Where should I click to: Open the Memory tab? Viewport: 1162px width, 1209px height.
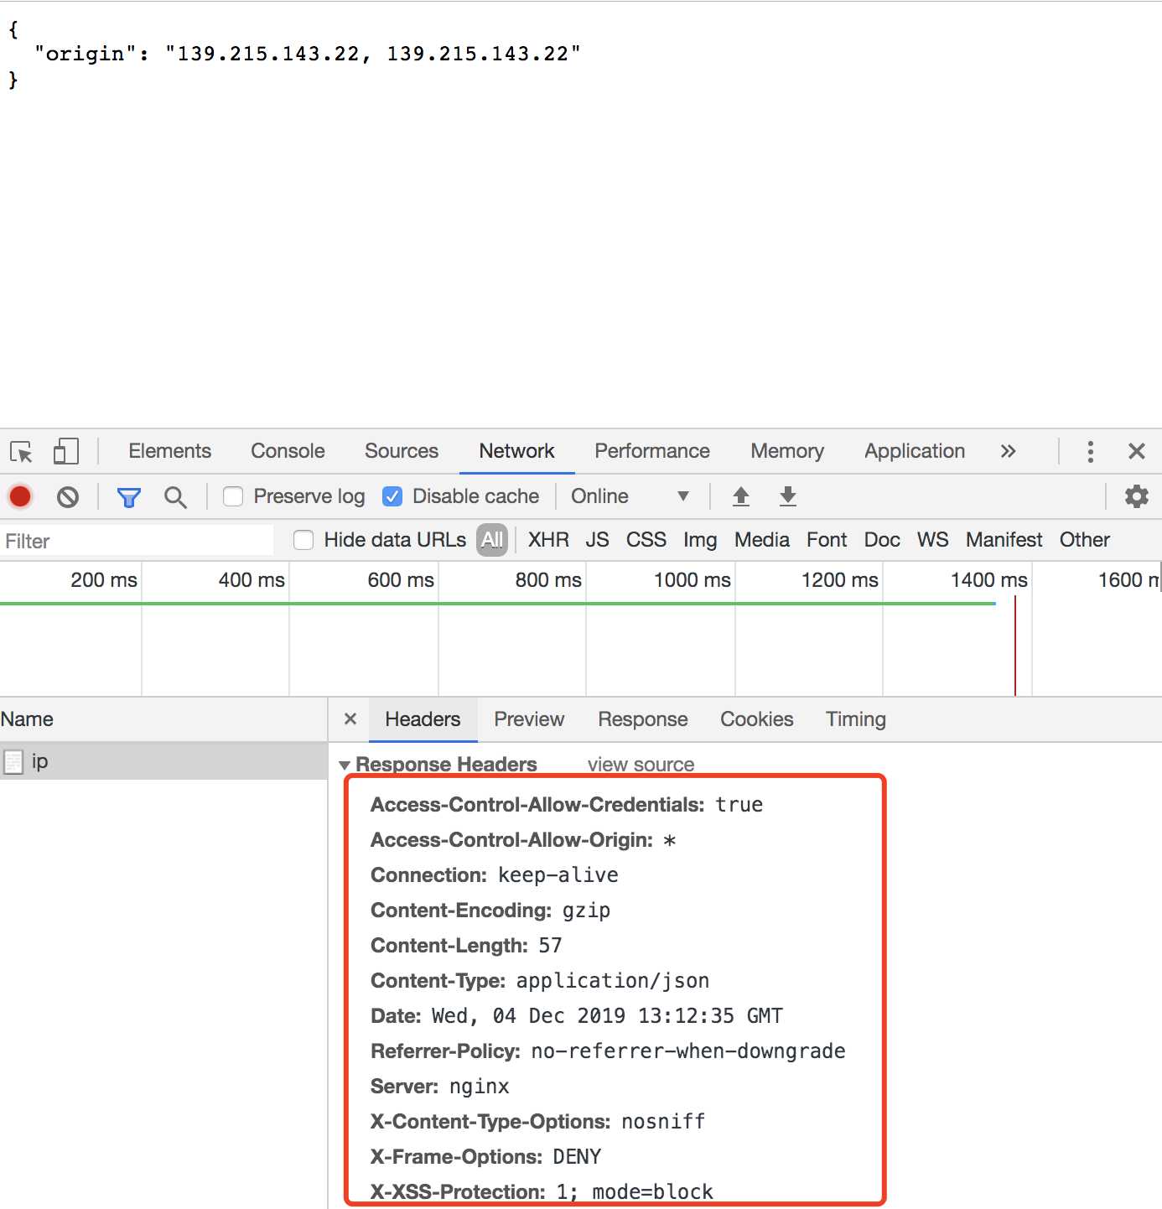click(x=787, y=451)
